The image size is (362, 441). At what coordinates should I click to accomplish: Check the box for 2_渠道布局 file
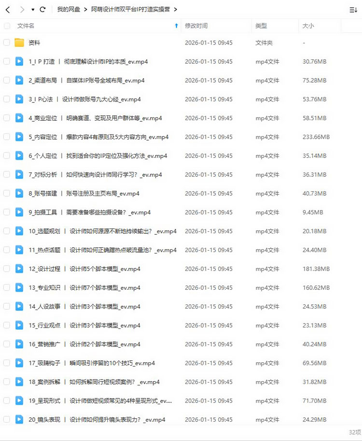coord(7,80)
